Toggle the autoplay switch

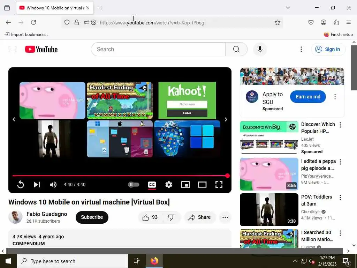(134, 184)
